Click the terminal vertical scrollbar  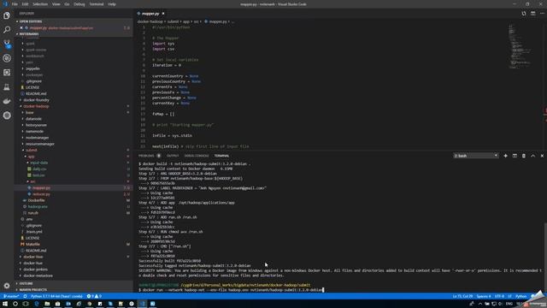[x=545, y=258]
